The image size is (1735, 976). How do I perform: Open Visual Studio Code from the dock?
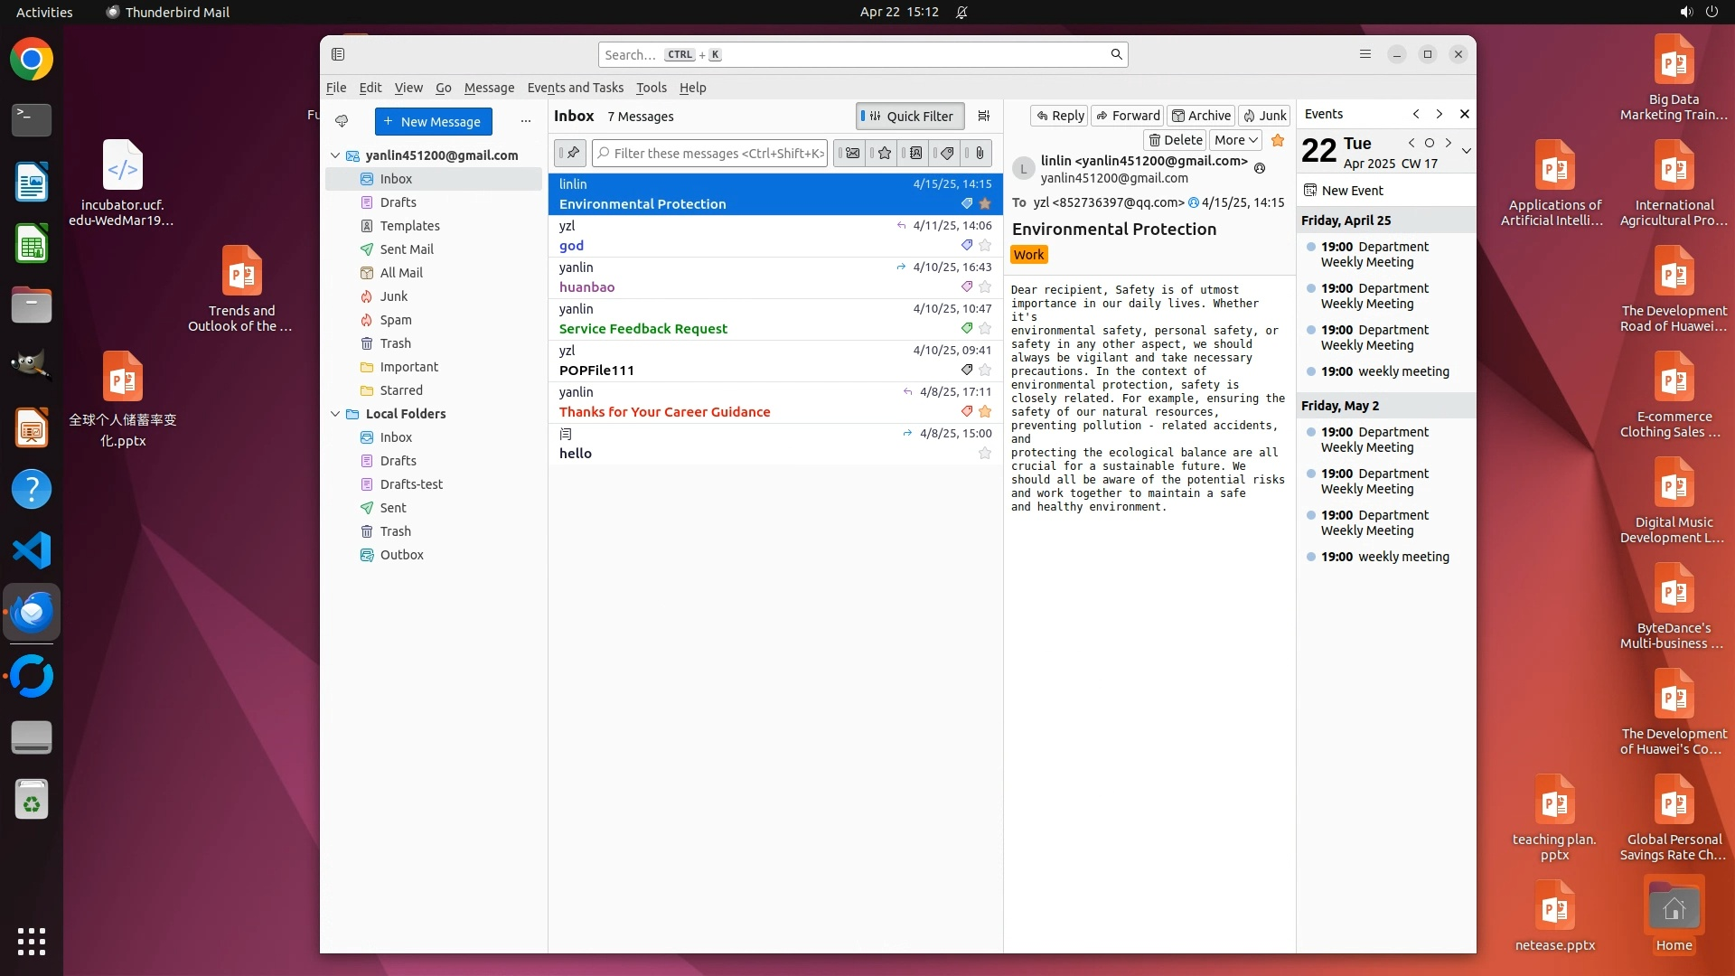point(32,550)
